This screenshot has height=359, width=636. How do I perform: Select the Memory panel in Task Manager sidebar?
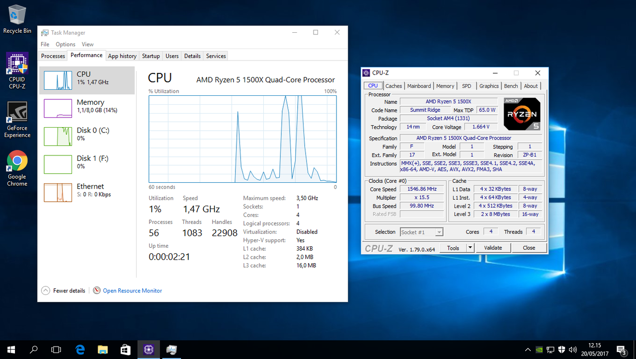tap(87, 106)
